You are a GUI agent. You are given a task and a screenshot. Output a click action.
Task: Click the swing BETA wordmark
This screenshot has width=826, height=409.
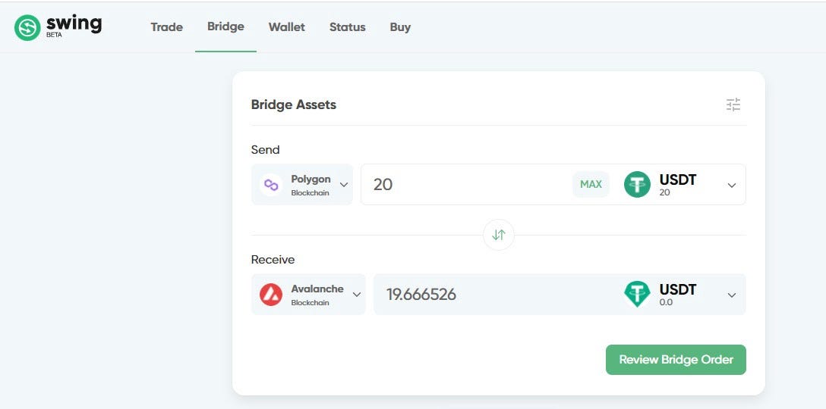pyautogui.click(x=74, y=27)
